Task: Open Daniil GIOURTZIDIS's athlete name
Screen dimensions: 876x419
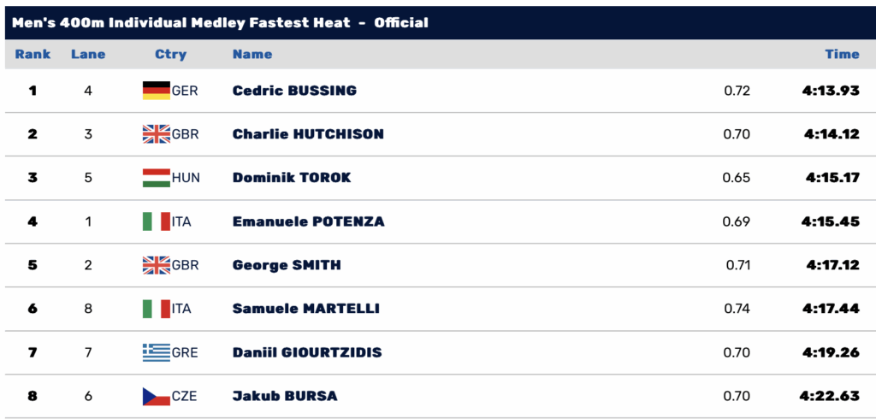Action: tap(307, 352)
